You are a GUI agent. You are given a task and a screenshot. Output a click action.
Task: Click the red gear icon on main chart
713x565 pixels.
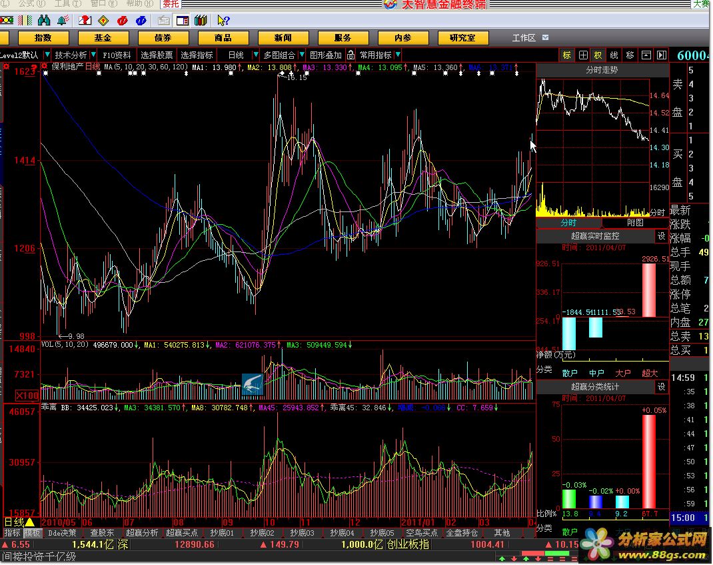[x=45, y=67]
